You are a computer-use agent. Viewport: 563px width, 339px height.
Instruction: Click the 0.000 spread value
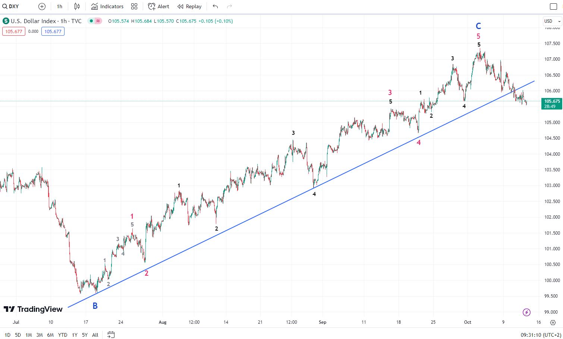[x=33, y=32]
